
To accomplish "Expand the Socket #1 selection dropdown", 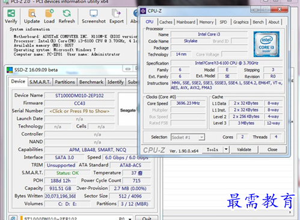I will click(x=201, y=137).
